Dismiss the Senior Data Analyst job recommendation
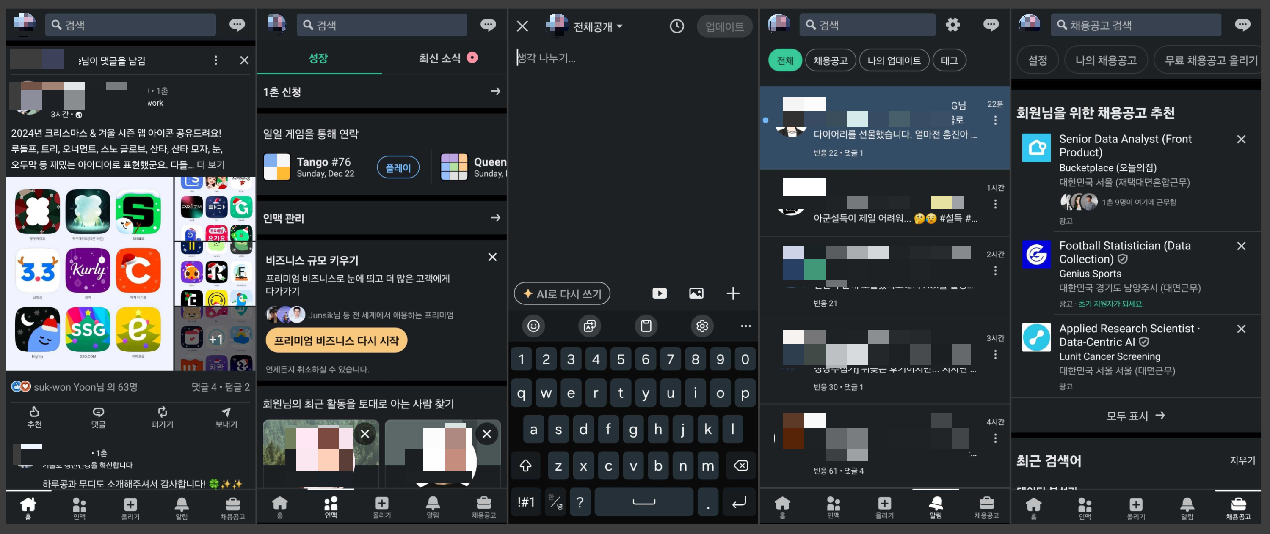The width and height of the screenshot is (1270, 534). [1241, 140]
